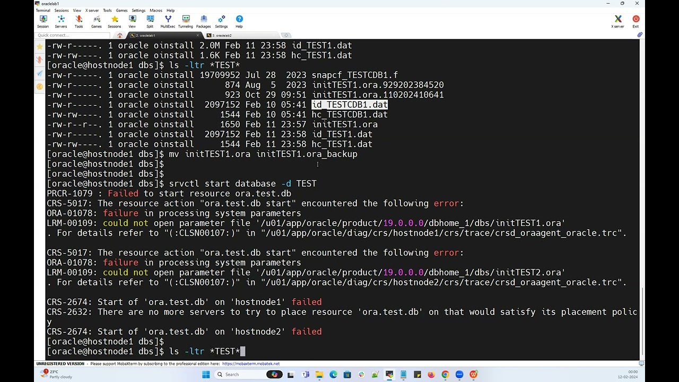Viewport: 679px width, 382px height.
Task: Open the Help question mark icon
Action: [x=239, y=21]
